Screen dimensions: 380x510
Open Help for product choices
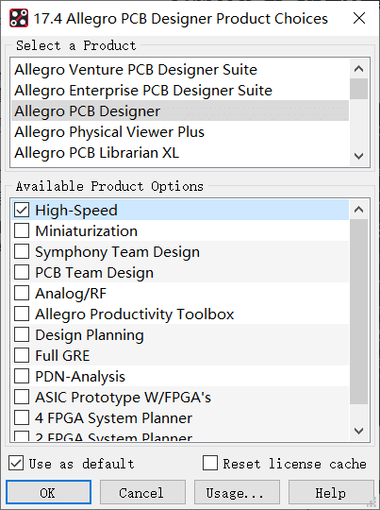click(331, 492)
